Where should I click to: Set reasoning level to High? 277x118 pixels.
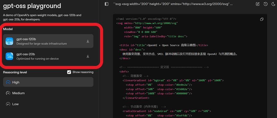coord(48,82)
